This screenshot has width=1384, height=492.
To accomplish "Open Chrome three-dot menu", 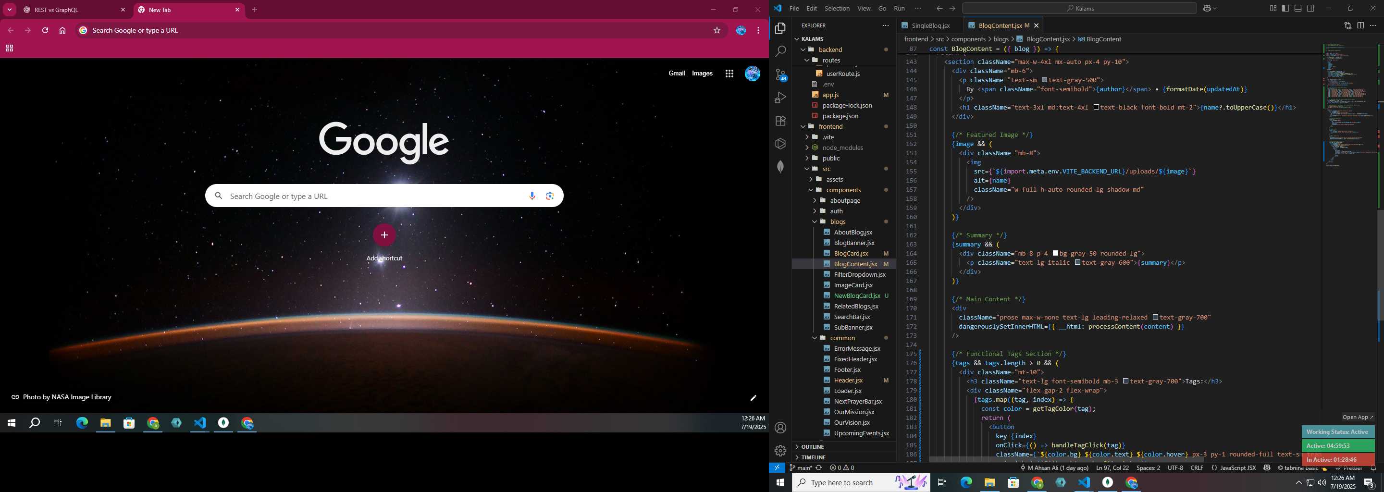I will click(x=758, y=31).
